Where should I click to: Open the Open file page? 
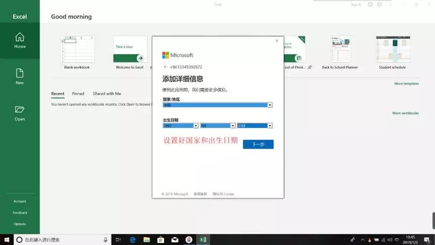(20, 113)
